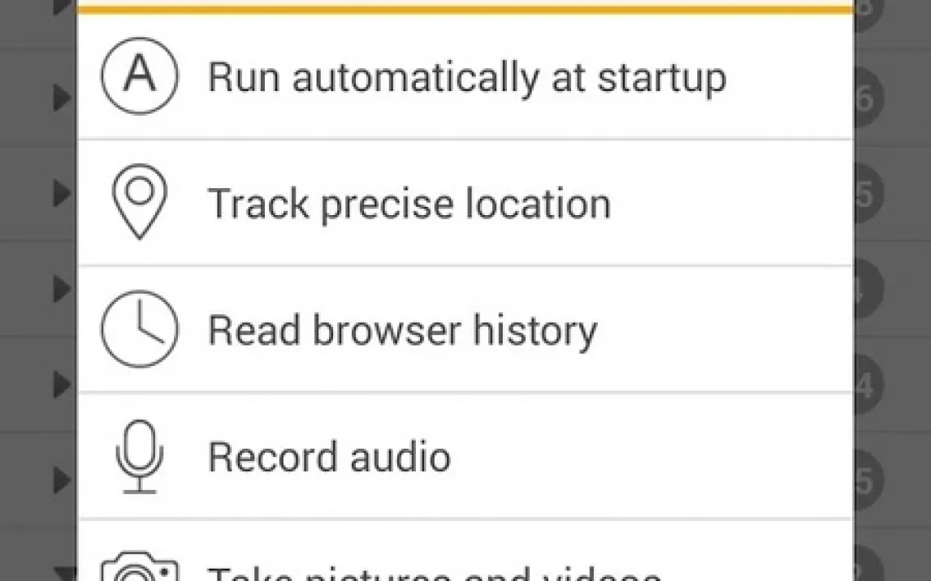Click the camera icon
Viewport: 931px width, 581px height.
tap(140, 570)
